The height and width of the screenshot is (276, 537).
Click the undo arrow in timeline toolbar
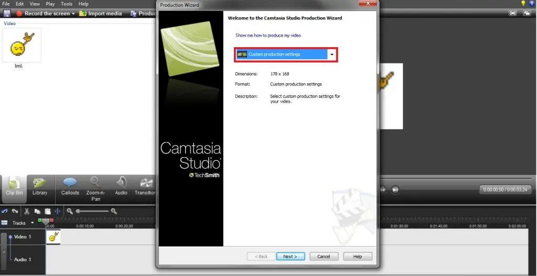(x=5, y=212)
